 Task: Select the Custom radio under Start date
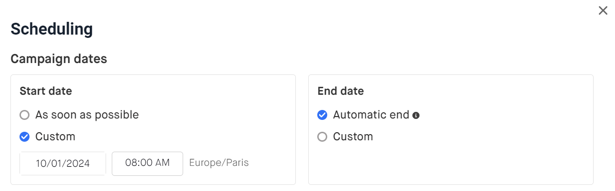[24, 136]
